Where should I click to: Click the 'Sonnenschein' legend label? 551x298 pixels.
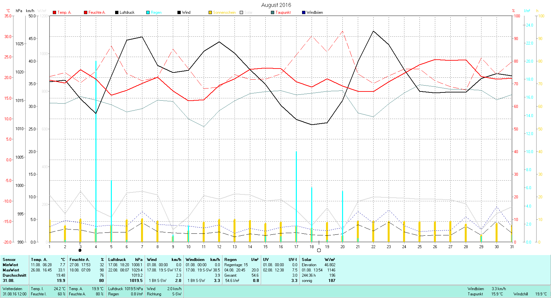click(224, 12)
